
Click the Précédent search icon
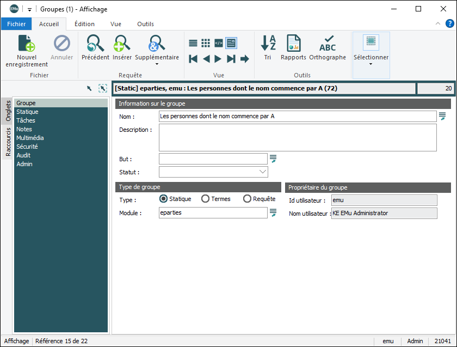(95, 44)
